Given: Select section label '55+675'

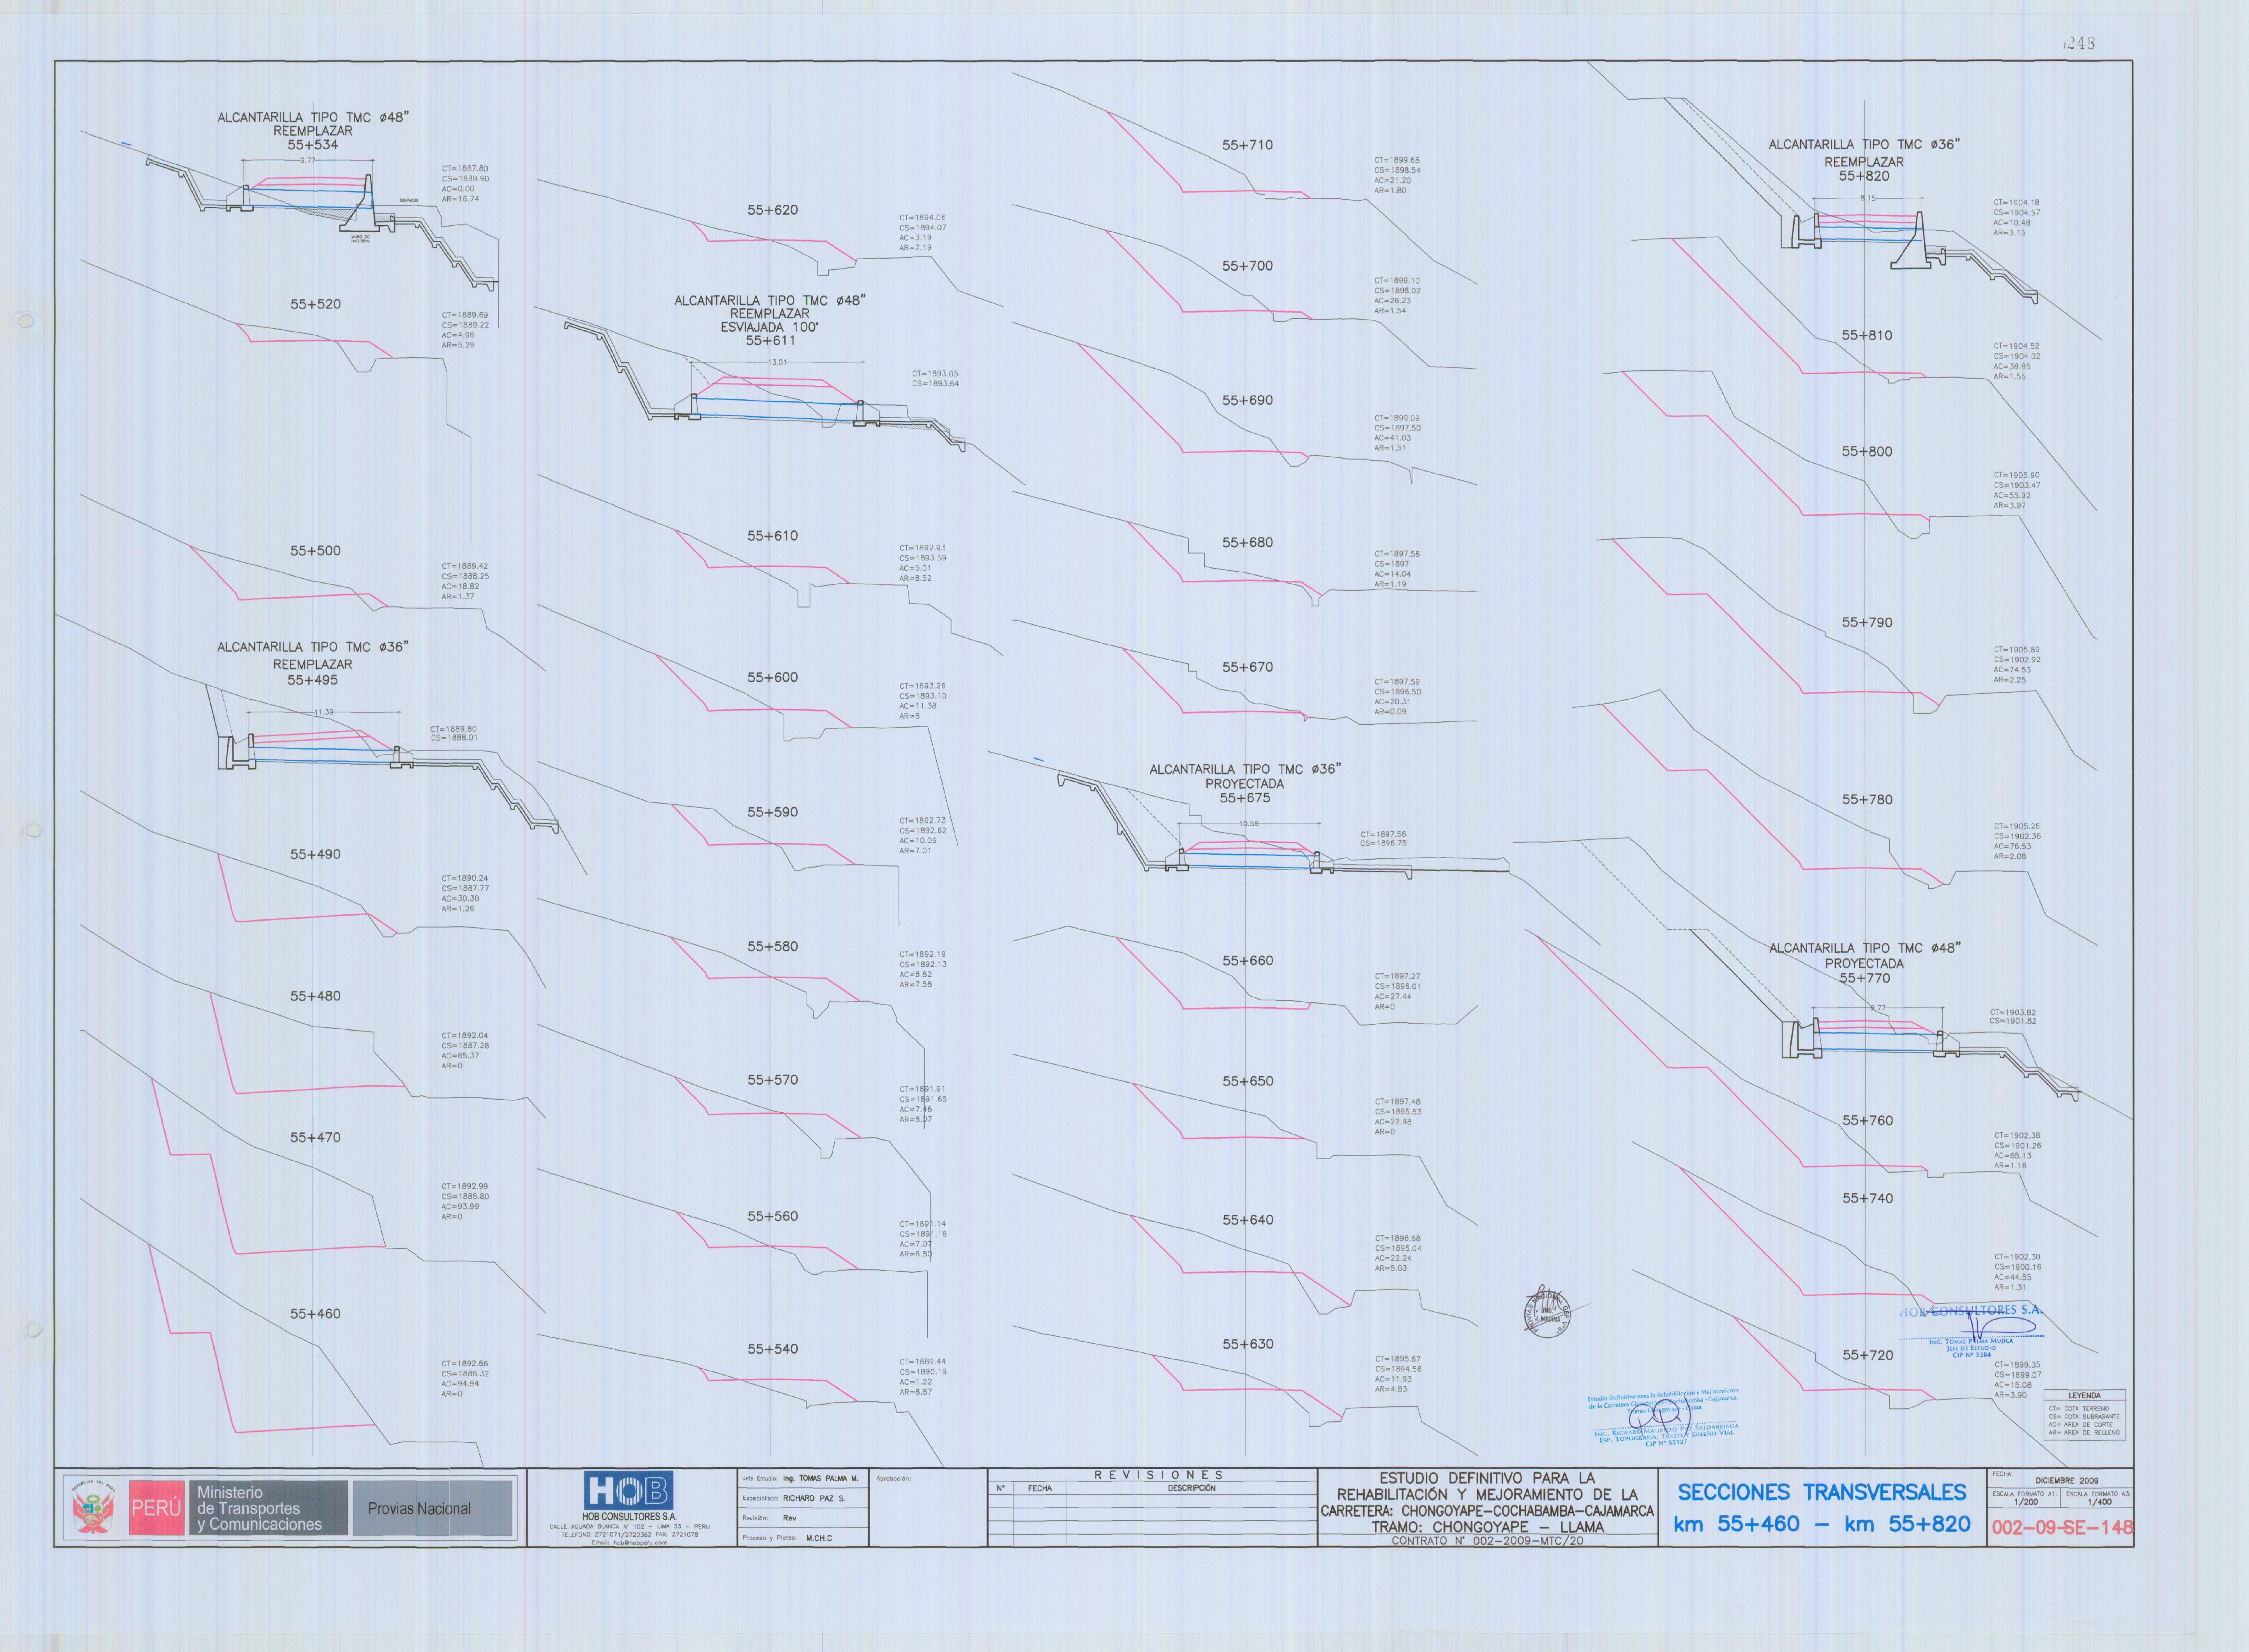Looking at the screenshot, I should pos(1245,798).
